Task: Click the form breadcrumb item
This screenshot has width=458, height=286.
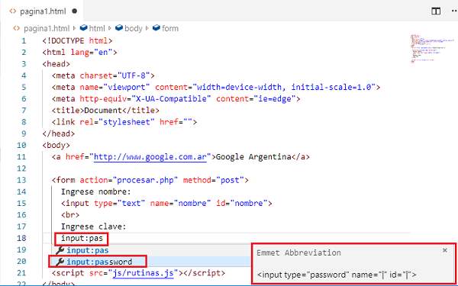Action: pos(170,28)
